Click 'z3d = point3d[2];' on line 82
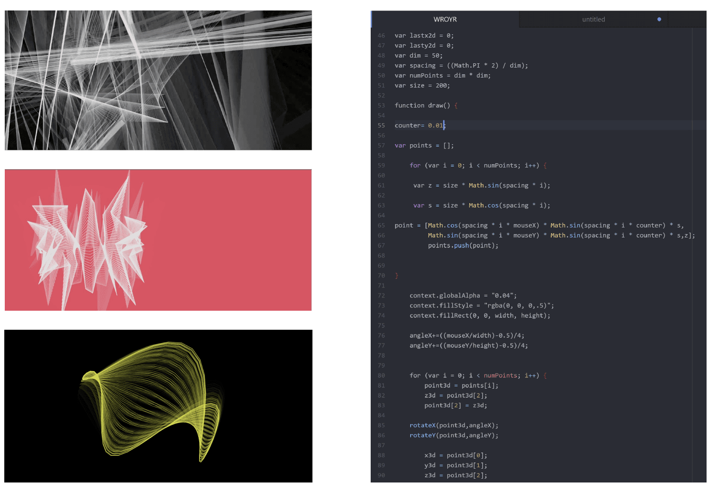Viewport: 708px width, 492px height. coord(456,395)
